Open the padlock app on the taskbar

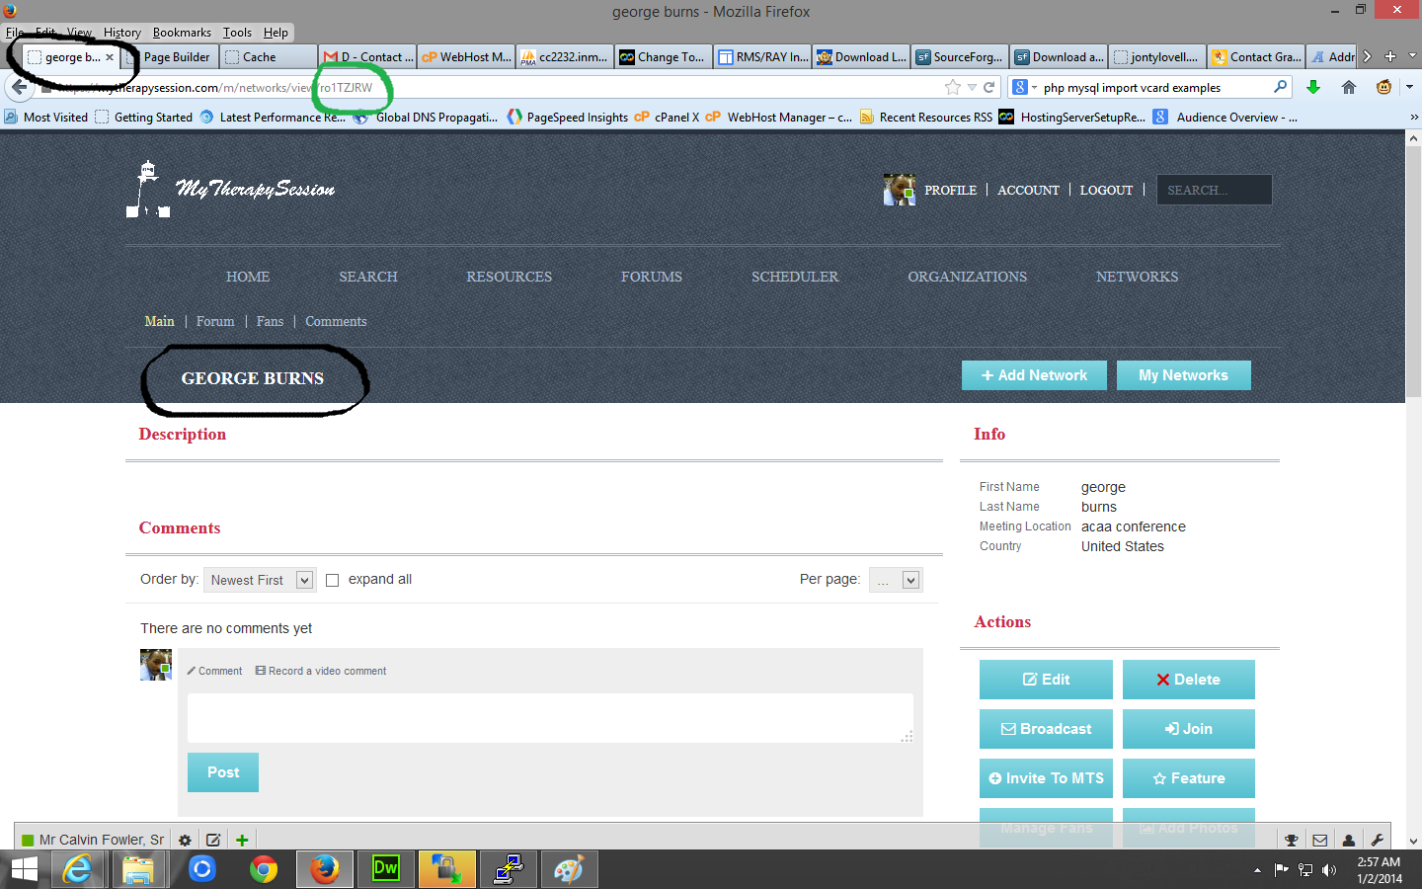click(x=446, y=869)
